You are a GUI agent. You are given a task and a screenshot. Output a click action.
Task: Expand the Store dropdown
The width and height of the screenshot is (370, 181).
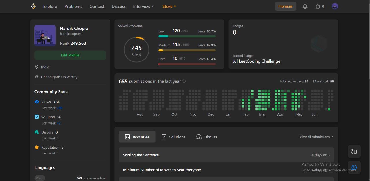(x=169, y=6)
